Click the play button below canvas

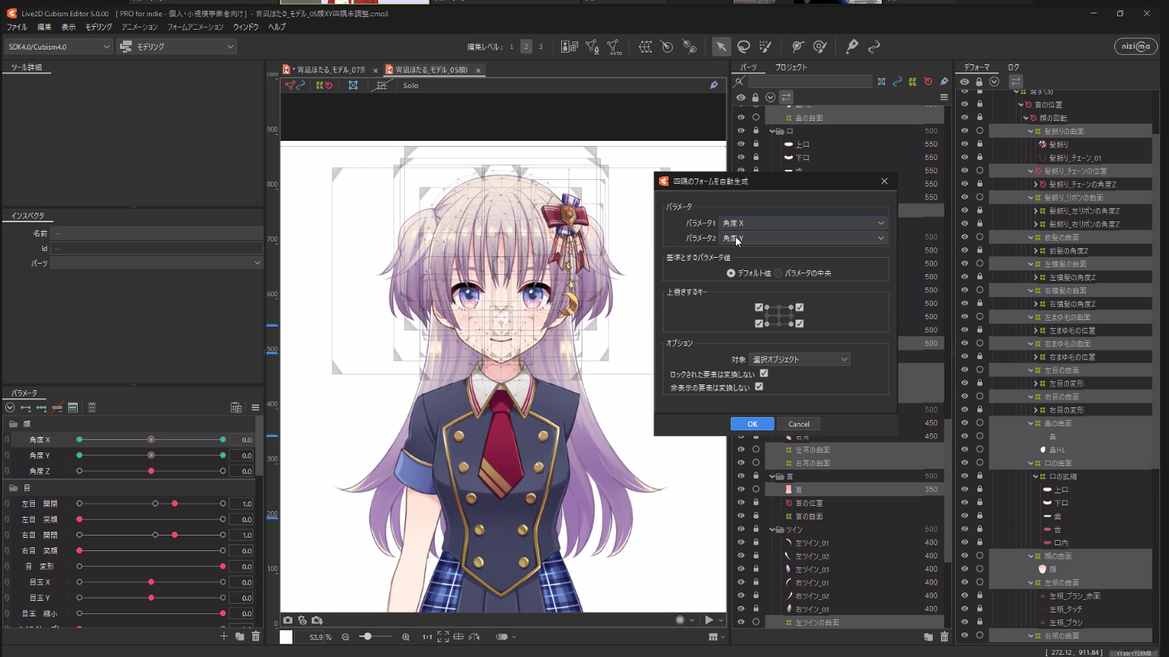[709, 620]
